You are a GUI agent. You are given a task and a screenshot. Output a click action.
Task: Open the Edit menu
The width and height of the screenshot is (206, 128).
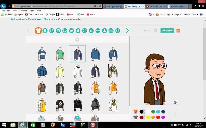[9, 11]
